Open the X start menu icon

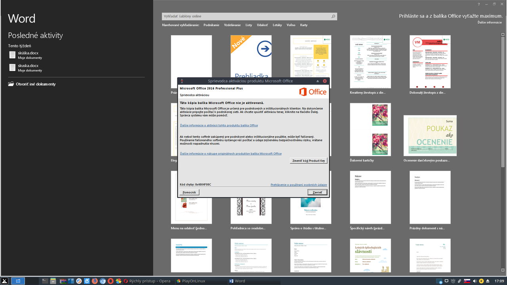(x=4, y=281)
